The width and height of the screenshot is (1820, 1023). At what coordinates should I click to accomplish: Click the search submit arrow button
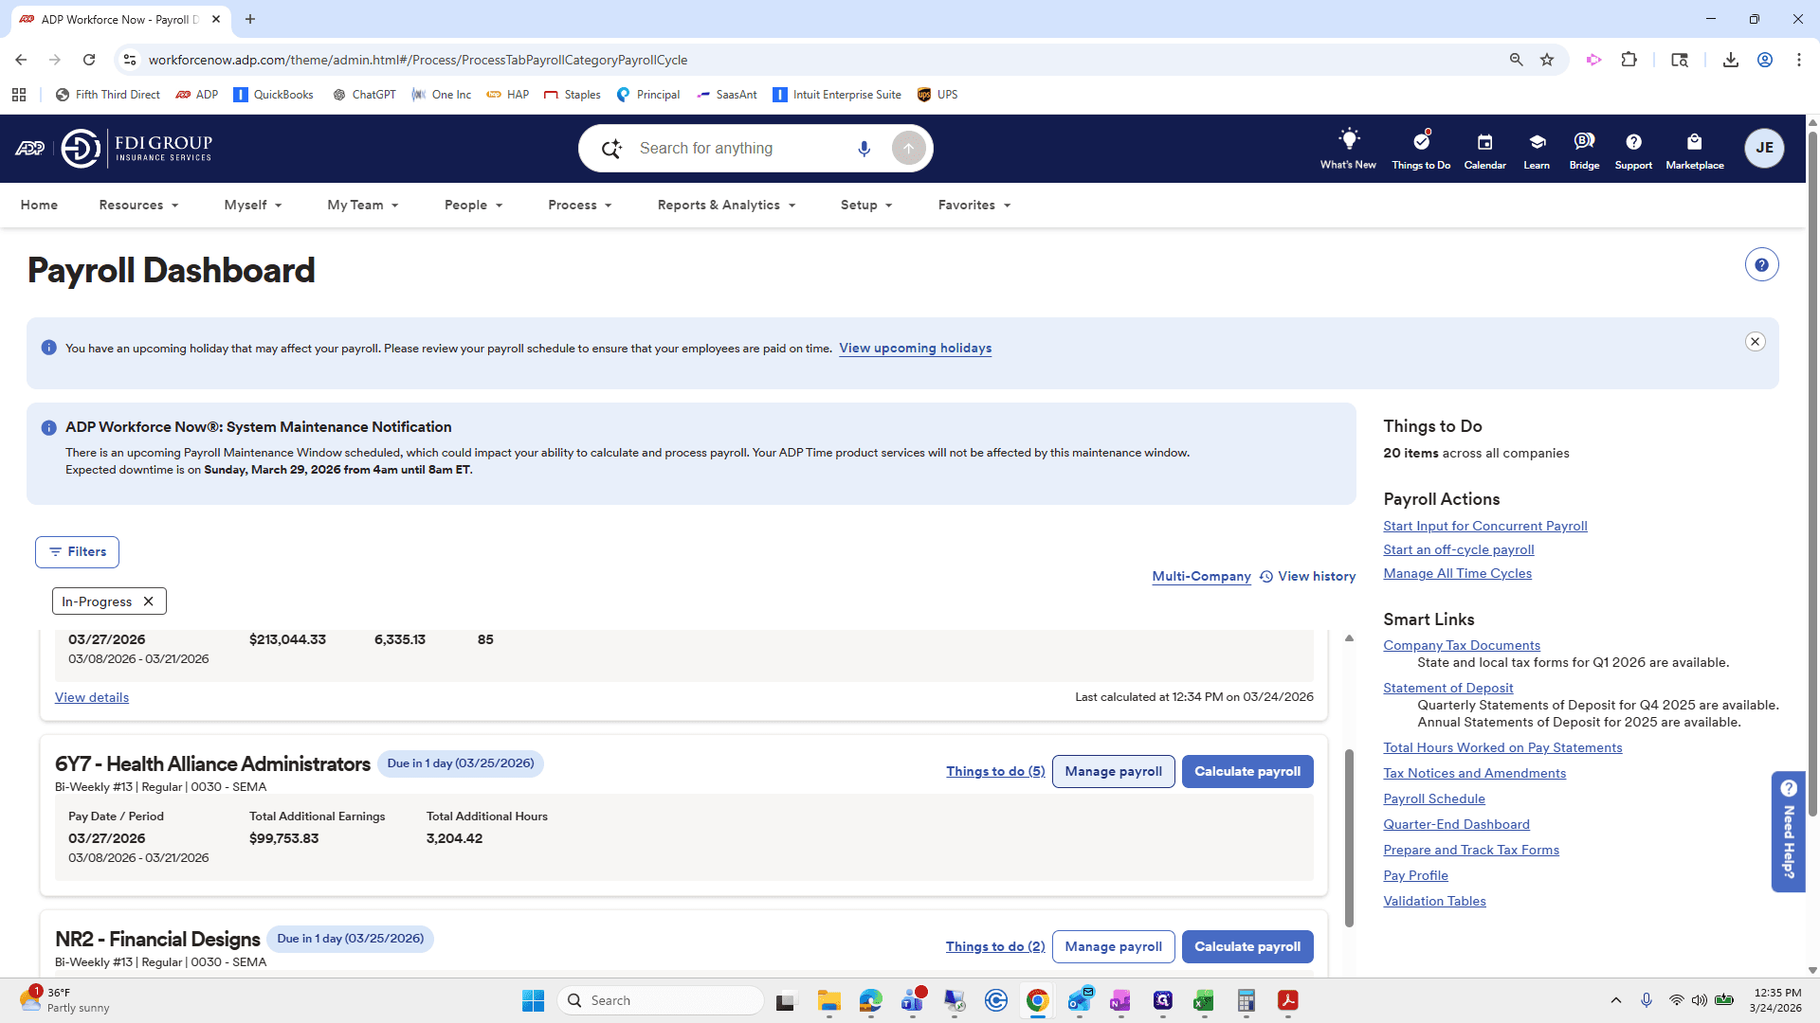coord(908,149)
